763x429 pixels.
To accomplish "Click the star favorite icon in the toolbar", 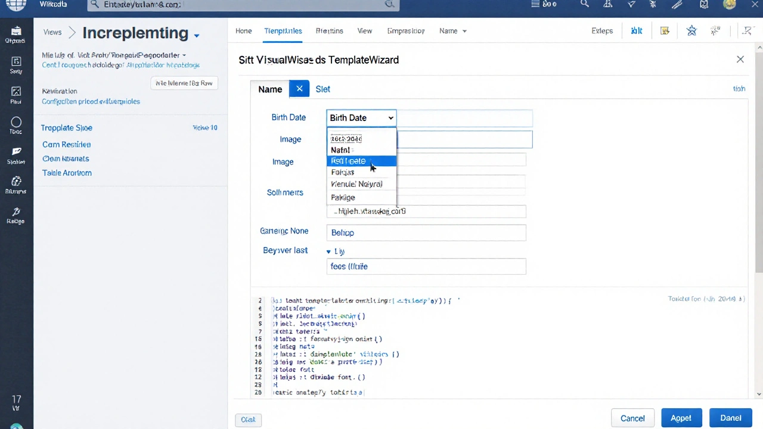I will coord(691,32).
